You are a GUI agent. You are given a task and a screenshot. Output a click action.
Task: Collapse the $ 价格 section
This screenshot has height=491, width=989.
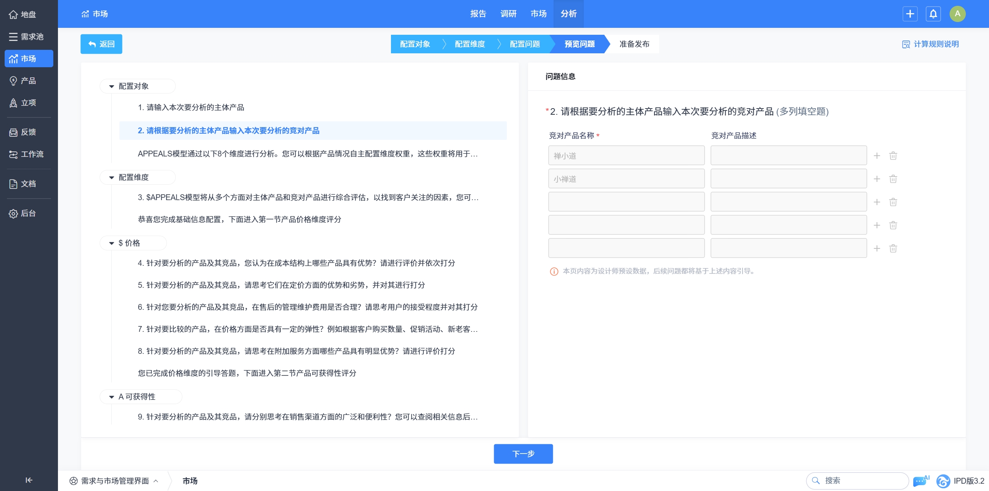[112, 243]
